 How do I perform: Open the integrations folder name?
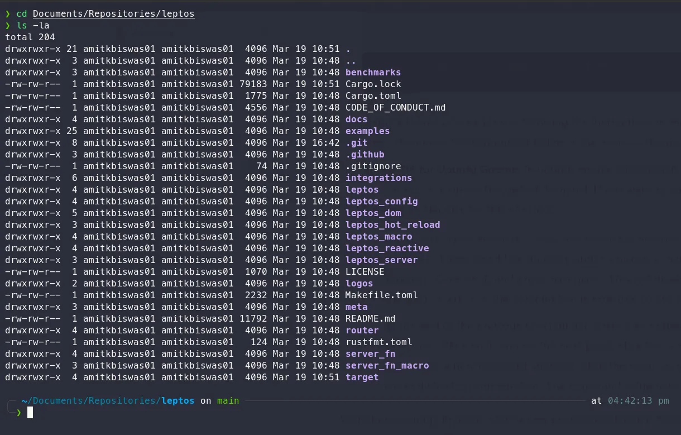tap(378, 178)
